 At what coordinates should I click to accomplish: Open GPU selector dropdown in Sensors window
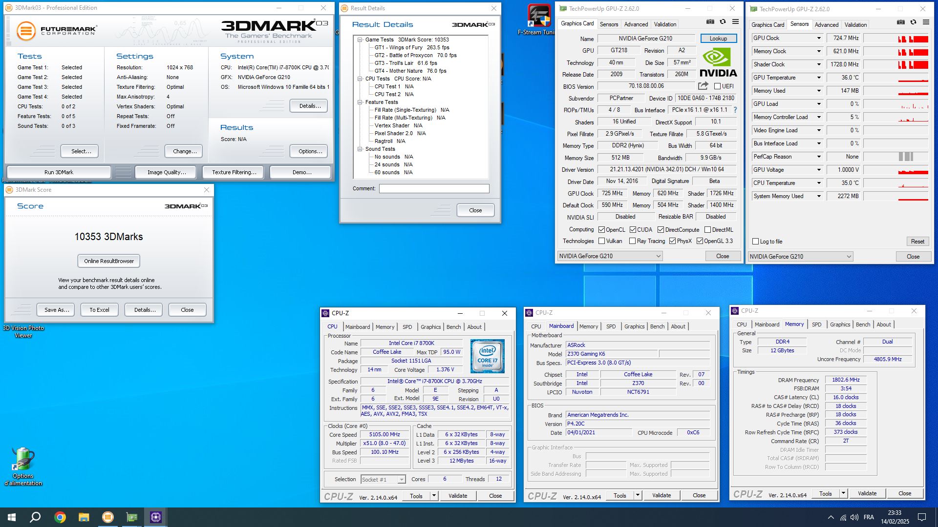801,257
